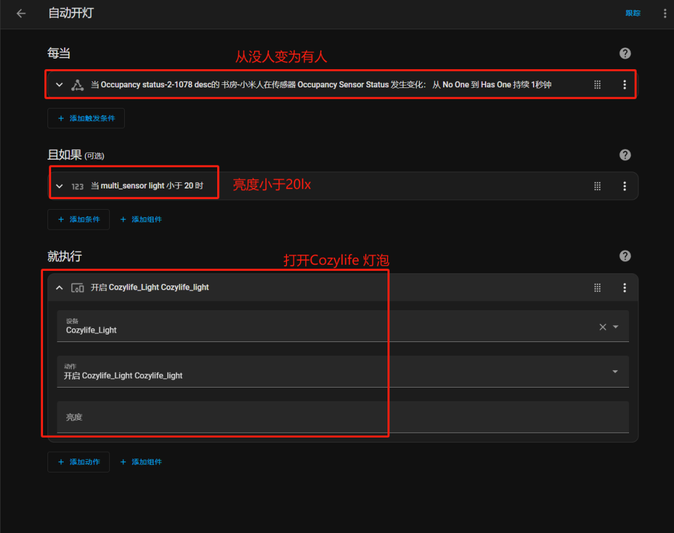Click the device icon in action header

click(x=77, y=288)
